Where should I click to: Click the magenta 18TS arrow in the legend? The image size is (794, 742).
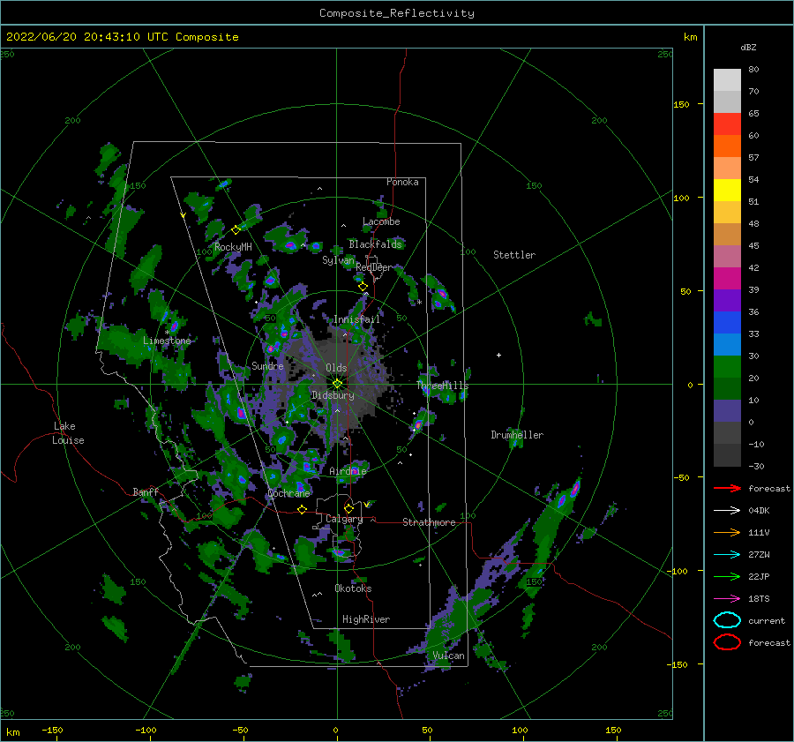click(727, 599)
